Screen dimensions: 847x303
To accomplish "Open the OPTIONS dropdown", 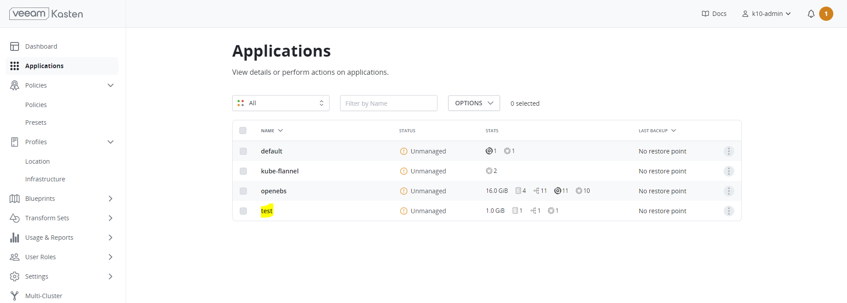I will click(474, 103).
